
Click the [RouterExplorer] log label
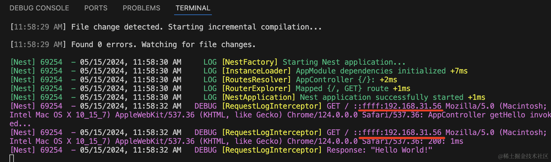257,89
